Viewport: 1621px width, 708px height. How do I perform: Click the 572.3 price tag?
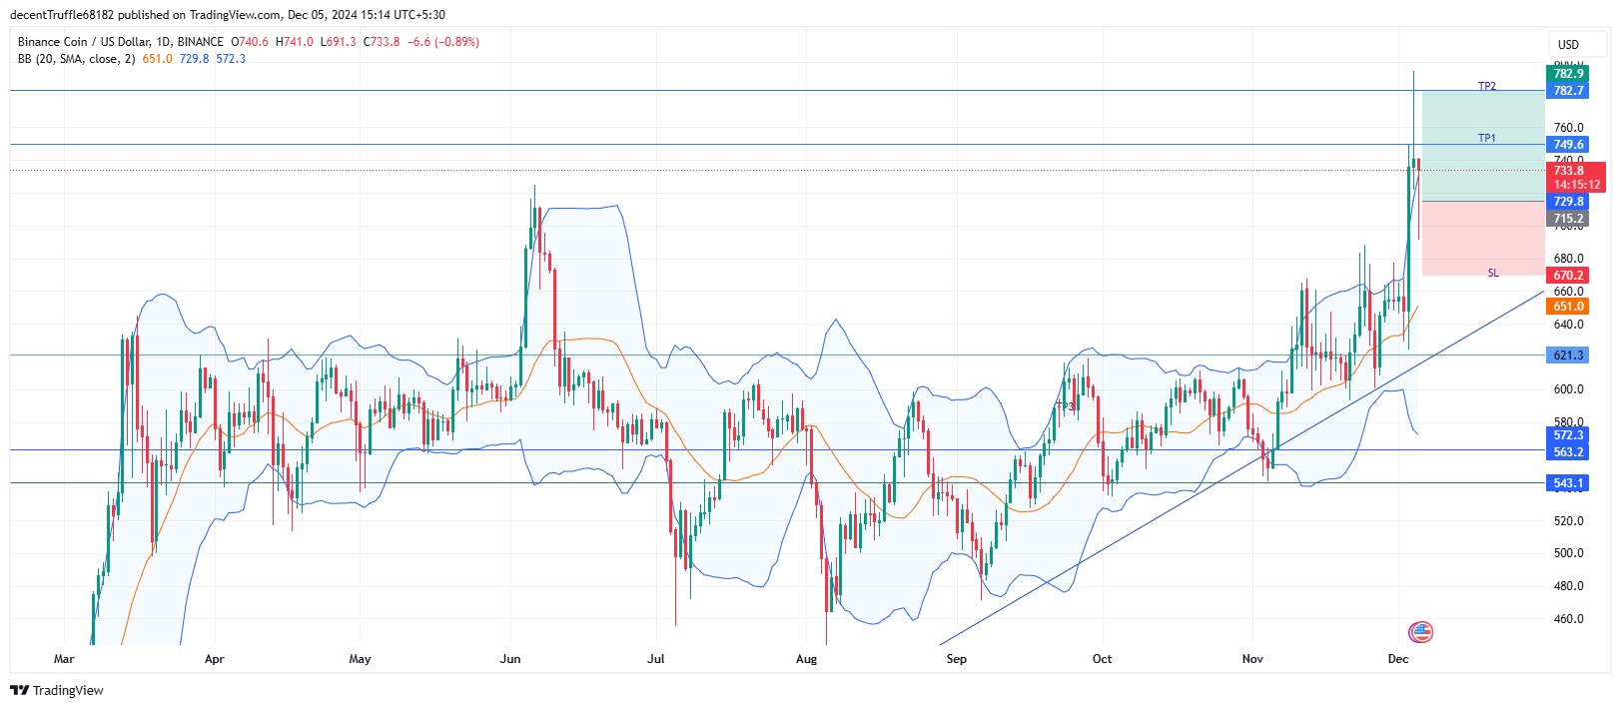(x=1568, y=435)
